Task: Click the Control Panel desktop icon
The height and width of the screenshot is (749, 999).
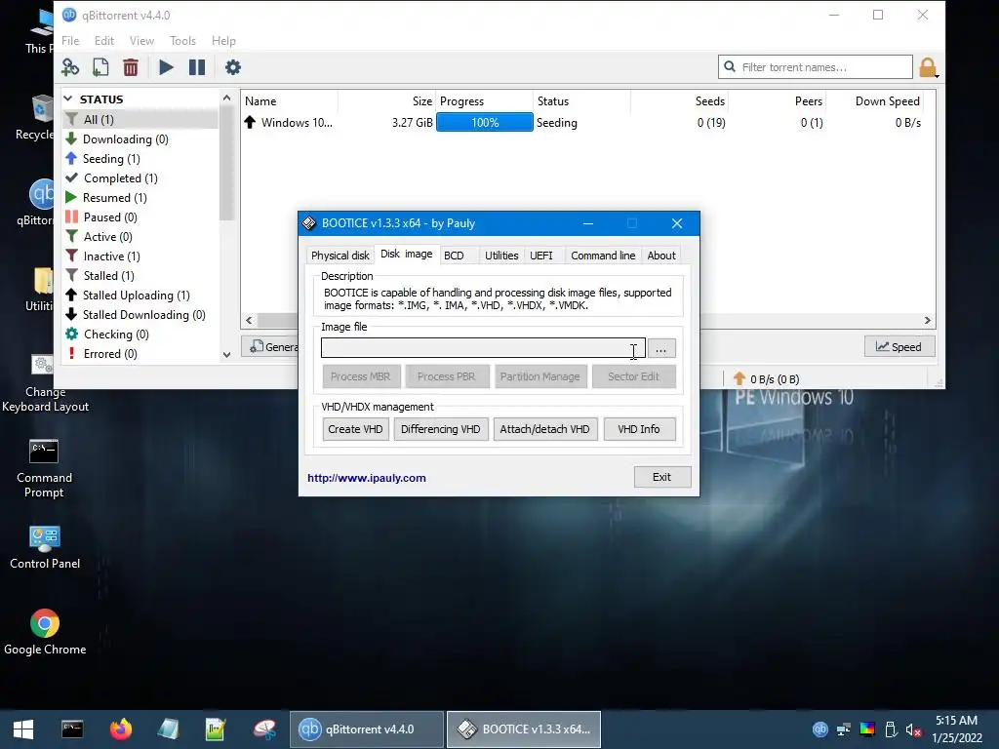Action: [45, 546]
